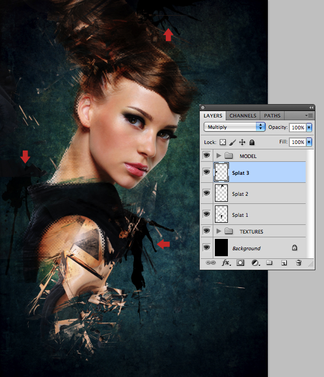The width and height of the screenshot is (324, 377).
Task: Select the MODEL group name
Action: click(x=248, y=156)
